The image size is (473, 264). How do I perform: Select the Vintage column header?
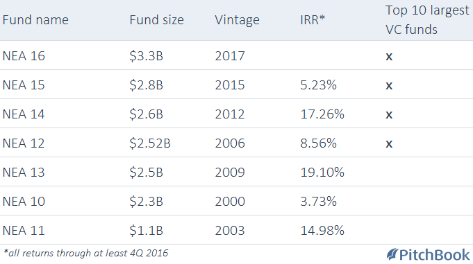point(237,21)
